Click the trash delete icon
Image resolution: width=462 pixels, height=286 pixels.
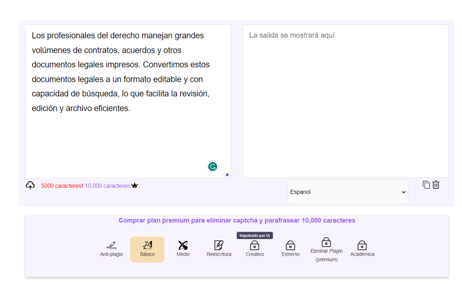coord(436,185)
